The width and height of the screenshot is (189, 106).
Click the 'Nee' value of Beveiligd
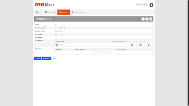click(56, 34)
